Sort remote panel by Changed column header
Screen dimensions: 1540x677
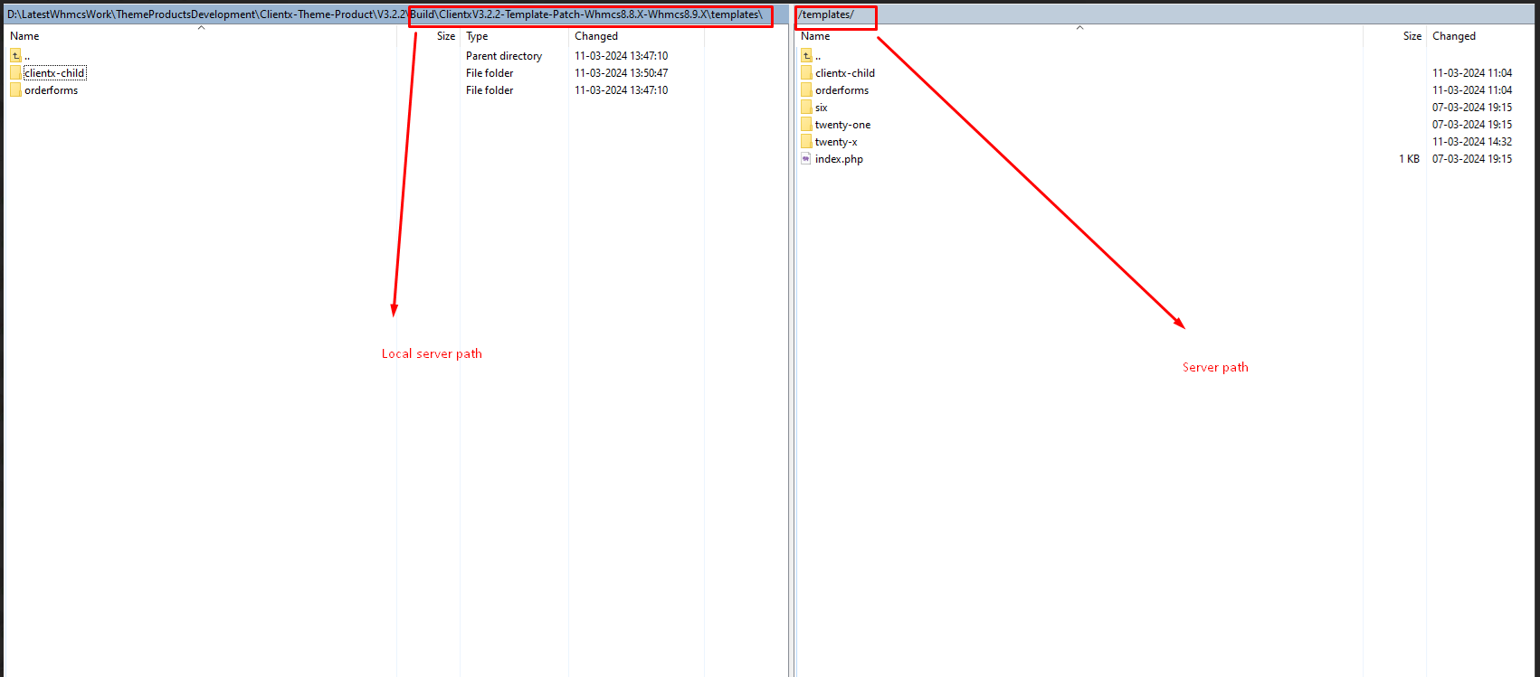[1454, 36]
